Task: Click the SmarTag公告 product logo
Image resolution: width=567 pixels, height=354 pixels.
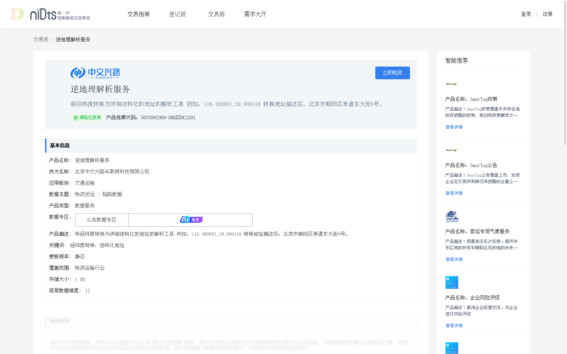Action: pyautogui.click(x=452, y=150)
